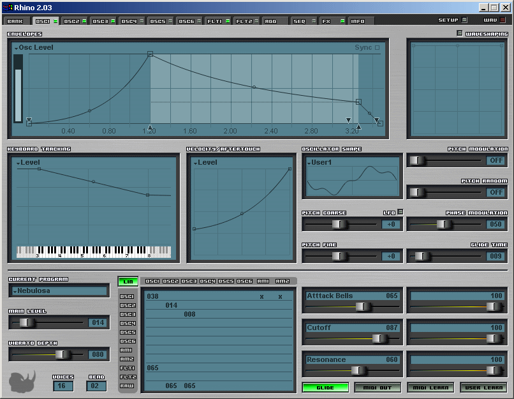Open the Velocity/Aftertouch Level dropdown
Image resolution: width=514 pixels, height=399 pixels.
[x=205, y=162]
